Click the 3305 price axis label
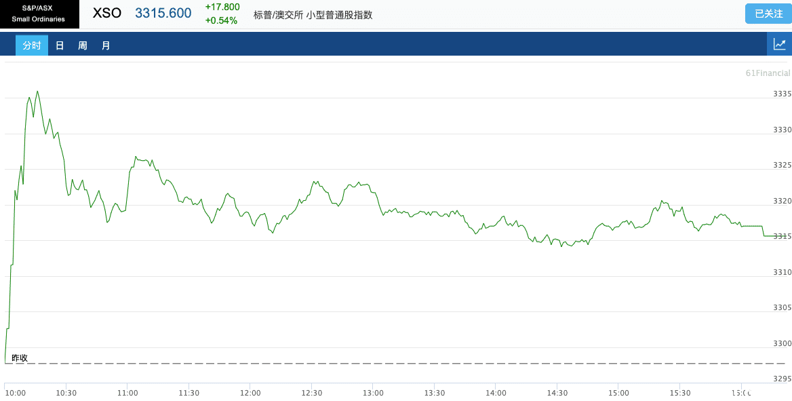Viewport: 792px width, 401px height. tap(782, 308)
